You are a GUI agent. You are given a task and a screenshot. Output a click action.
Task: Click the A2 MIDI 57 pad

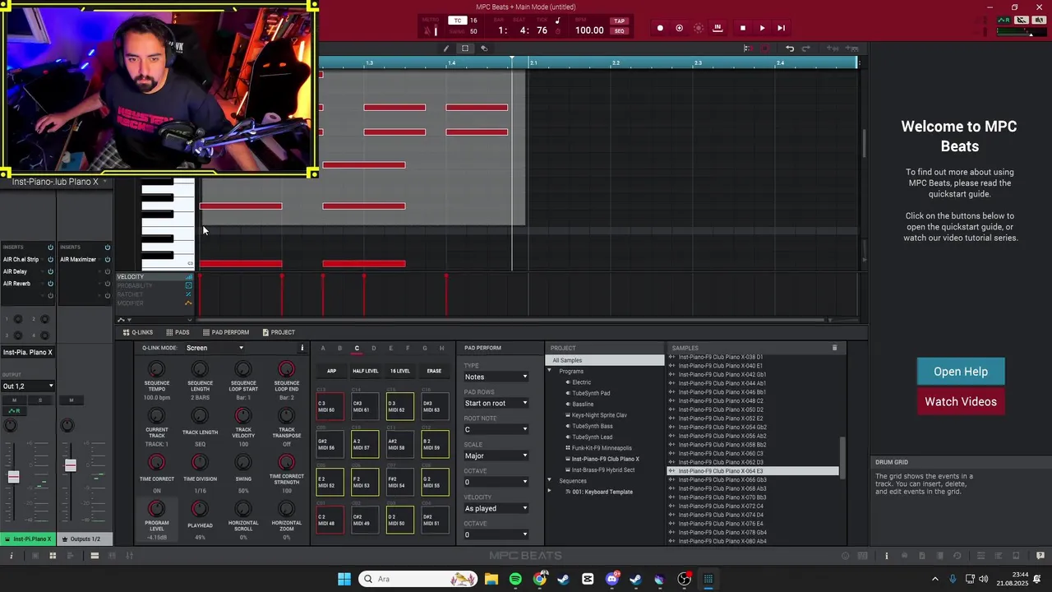point(365,444)
